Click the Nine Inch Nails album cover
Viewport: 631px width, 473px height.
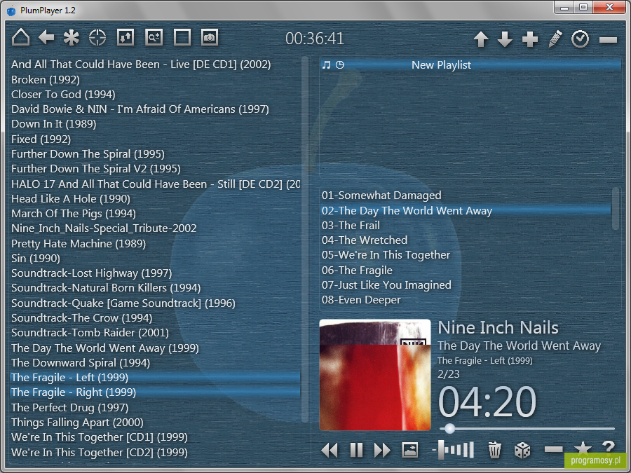pos(375,375)
